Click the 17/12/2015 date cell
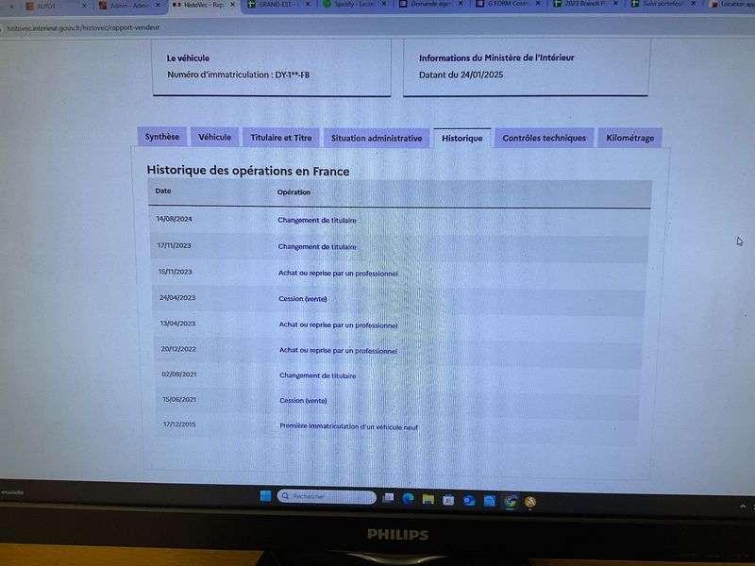This screenshot has width=755, height=566. pyautogui.click(x=179, y=424)
